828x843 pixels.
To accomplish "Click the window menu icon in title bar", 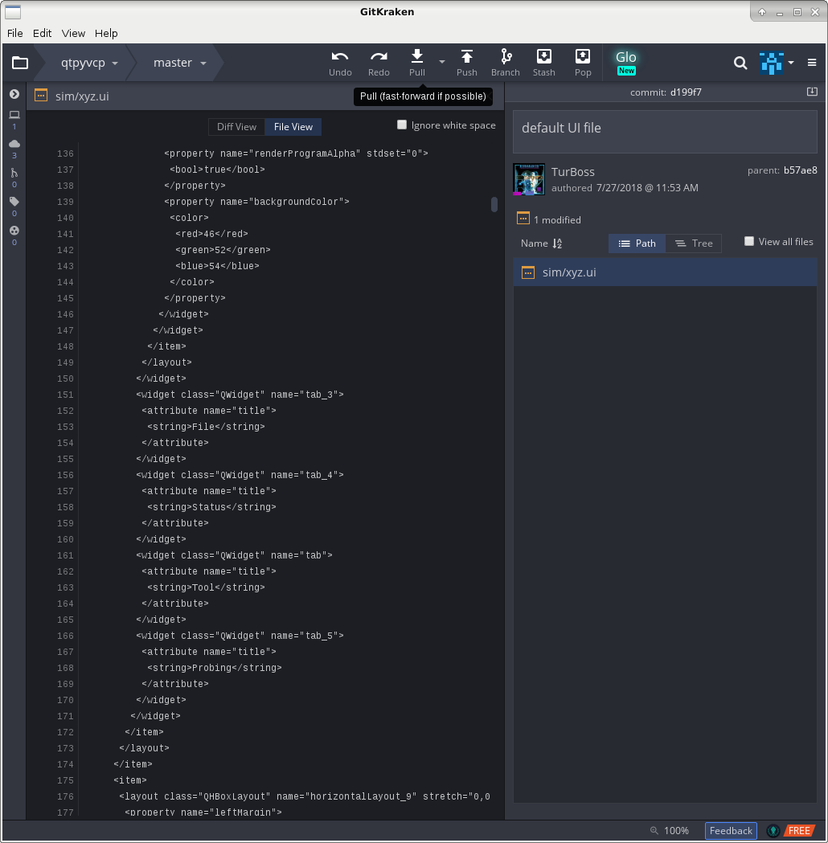I will [x=12, y=12].
